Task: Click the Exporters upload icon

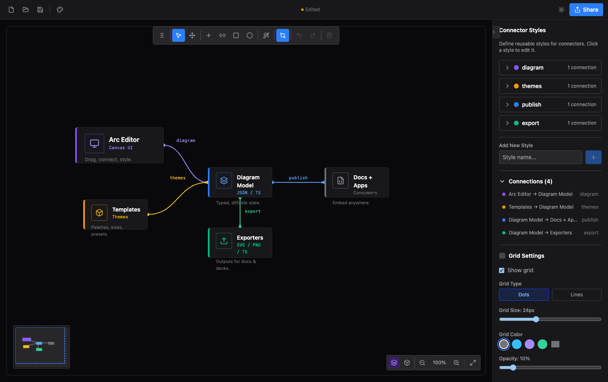Action: coord(224,241)
